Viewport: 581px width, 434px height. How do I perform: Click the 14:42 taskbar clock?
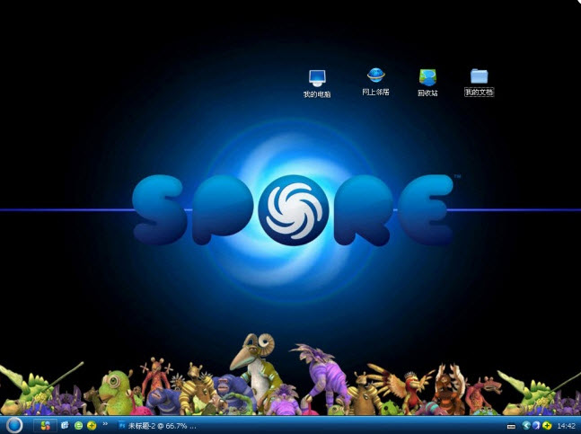pos(566,426)
